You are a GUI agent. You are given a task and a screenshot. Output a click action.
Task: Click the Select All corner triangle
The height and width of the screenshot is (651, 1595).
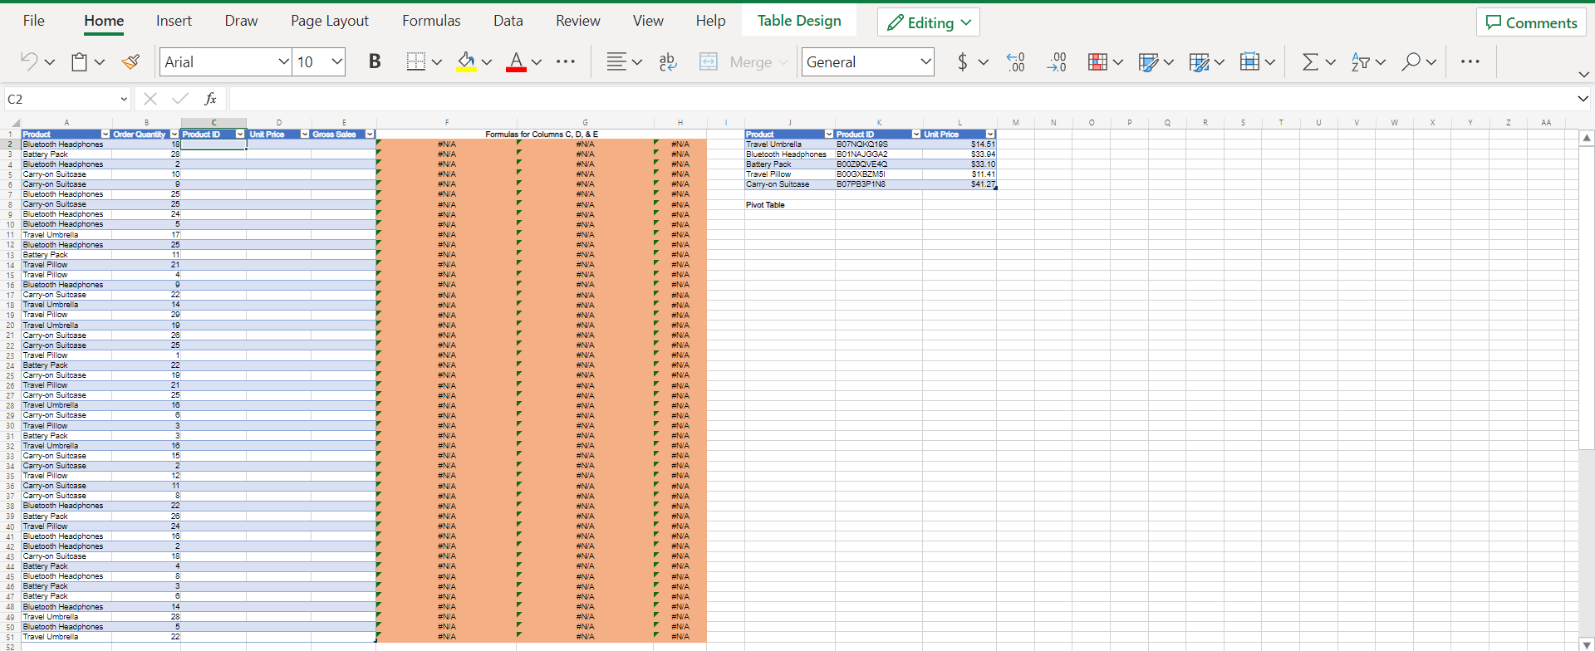tap(15, 123)
